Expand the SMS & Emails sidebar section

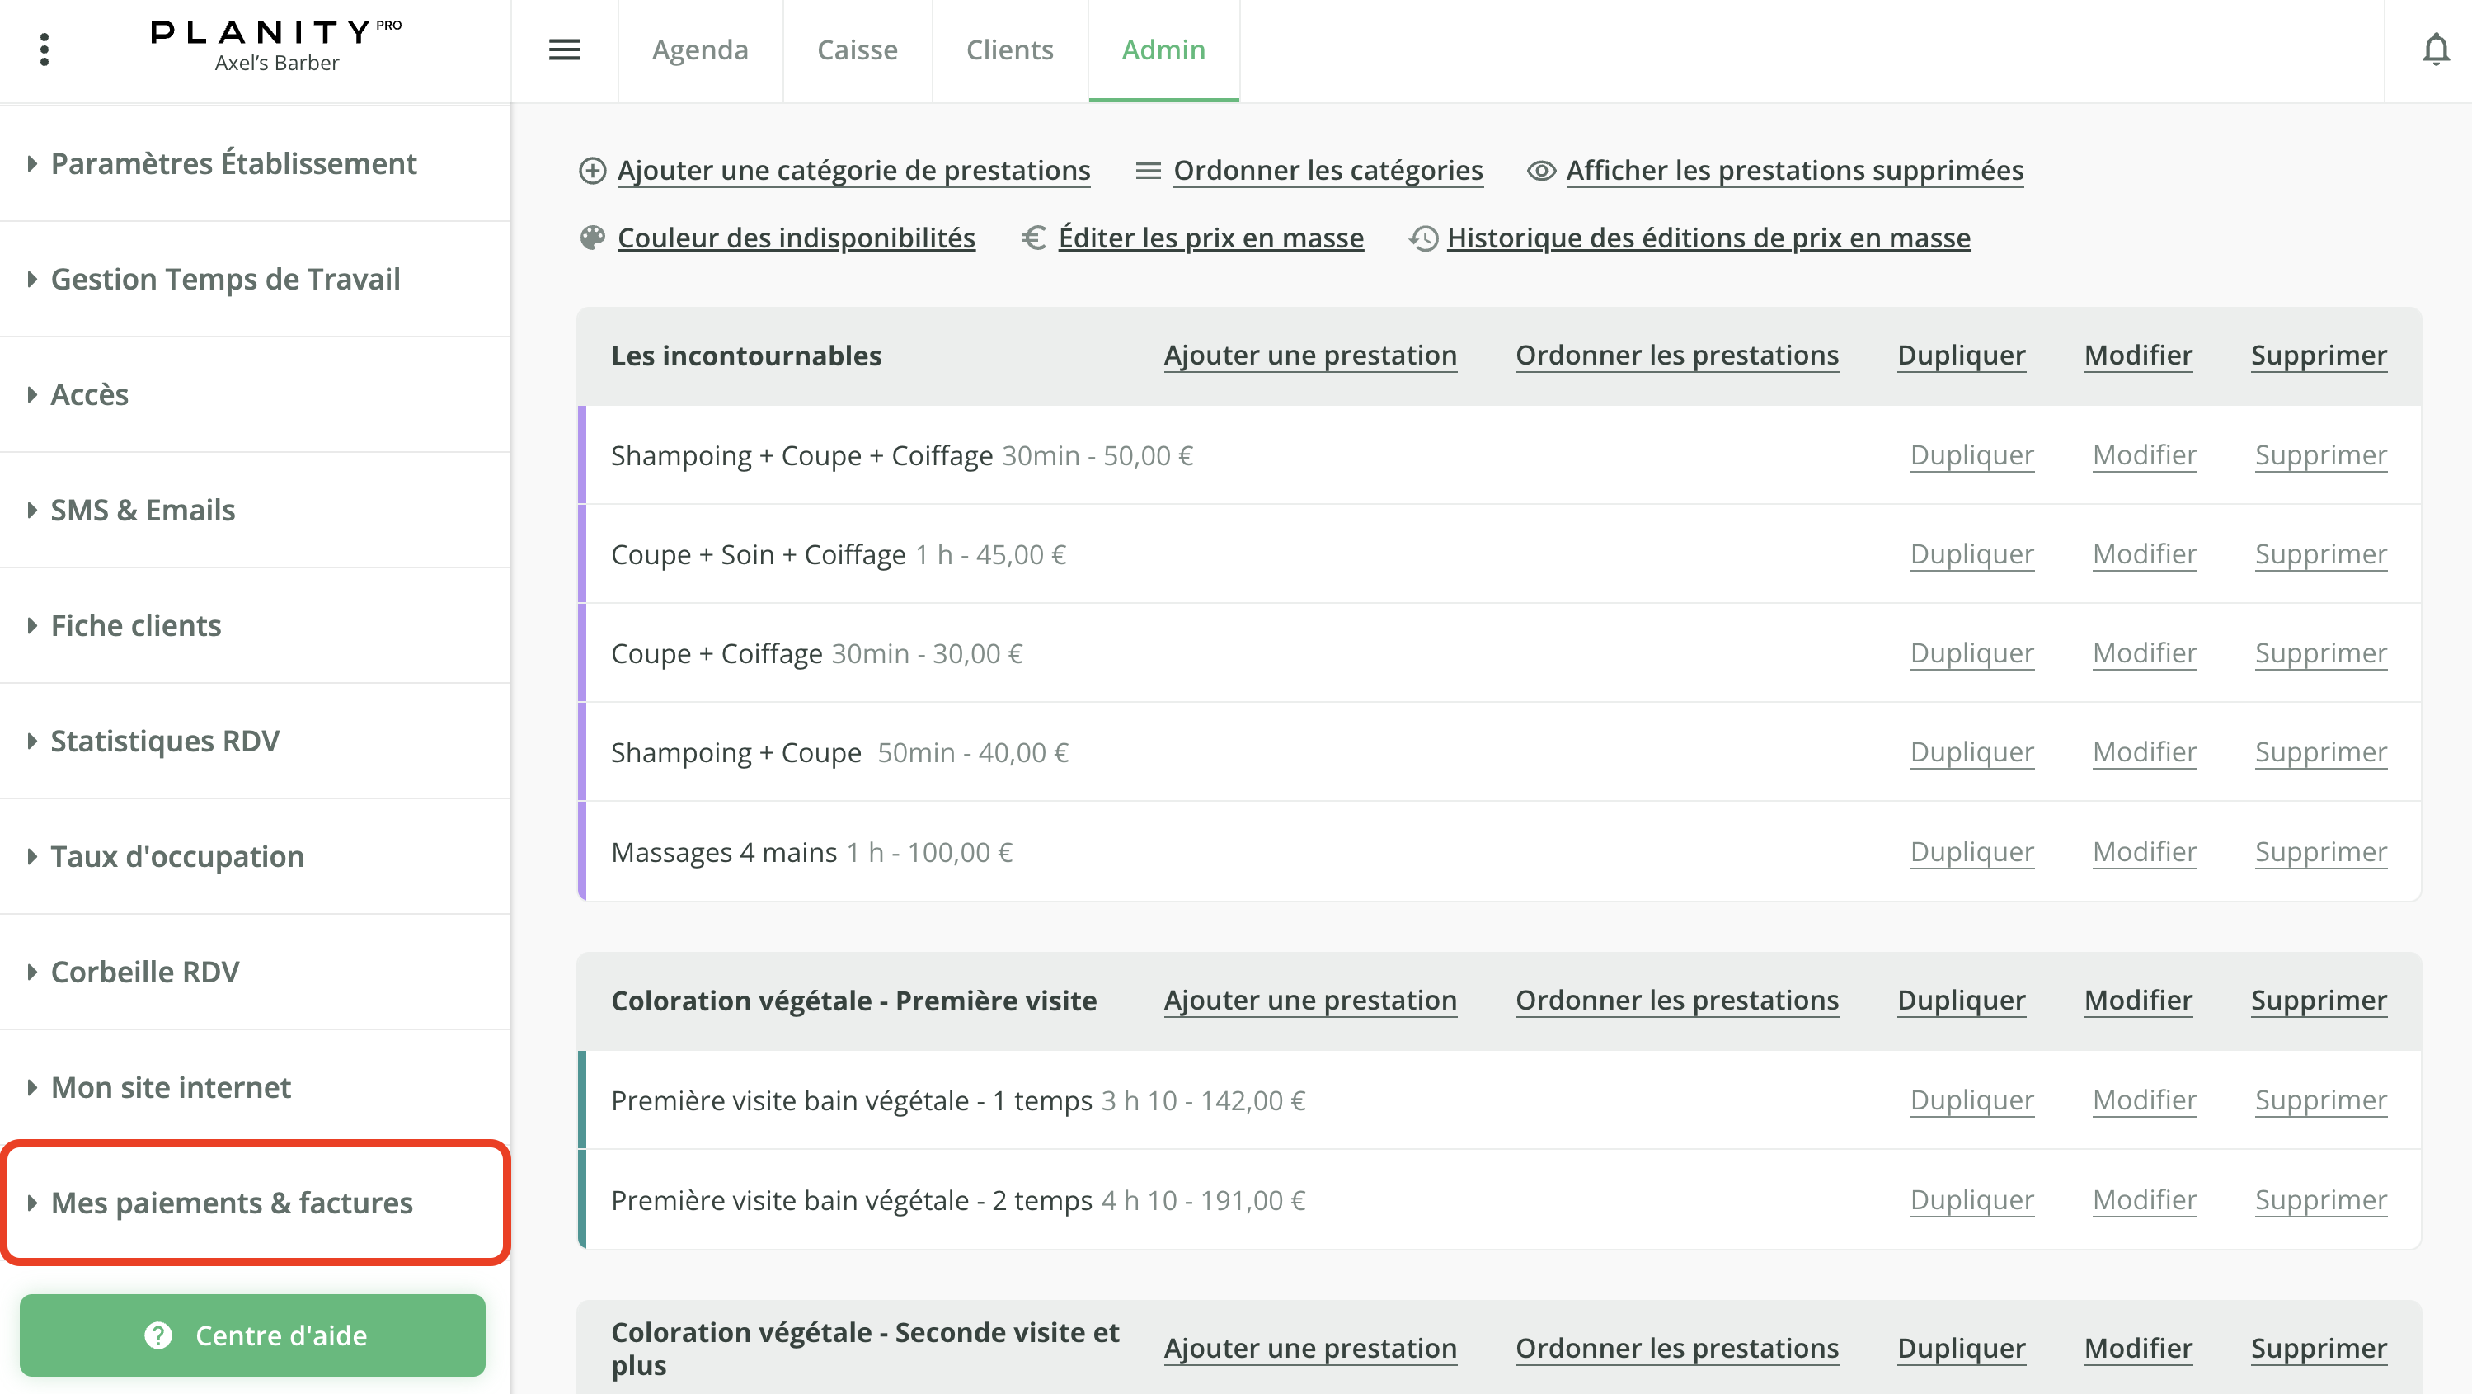click(x=143, y=510)
